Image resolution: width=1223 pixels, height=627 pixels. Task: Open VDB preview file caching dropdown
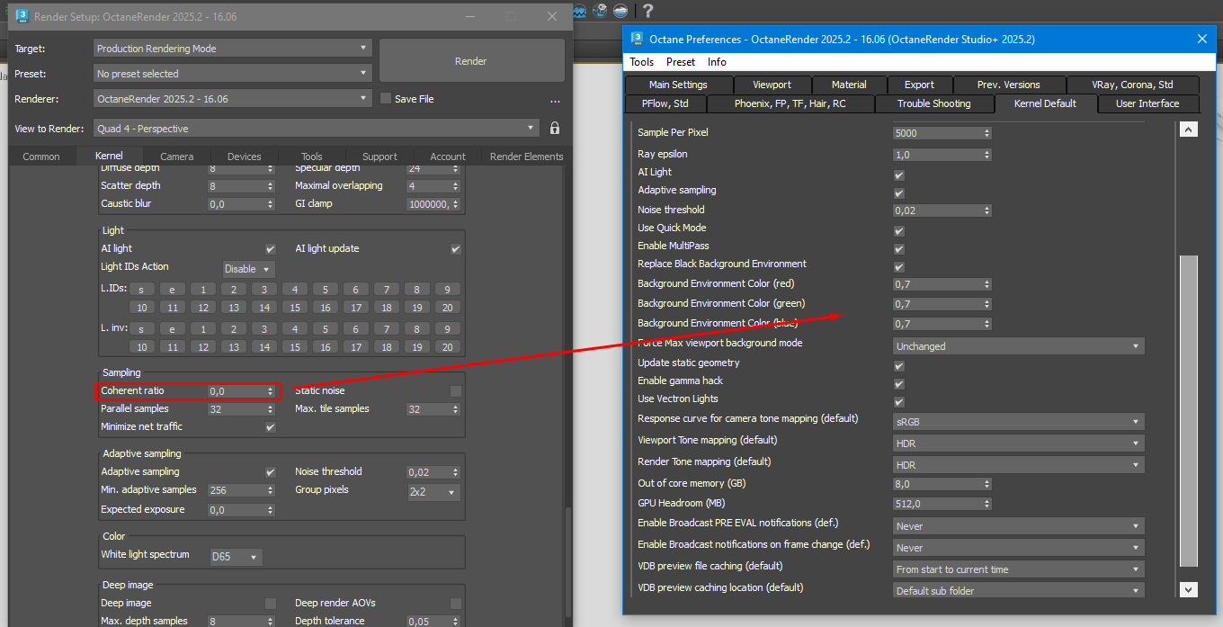click(1019, 569)
